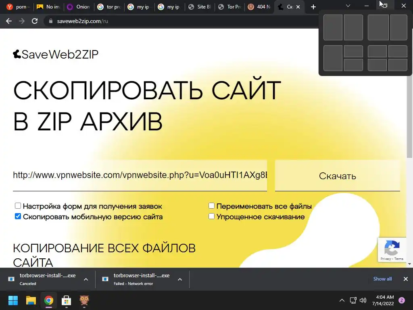413x310 pixels.
Task: Click the failed torbrowser-install file name
Action: tap(142, 275)
